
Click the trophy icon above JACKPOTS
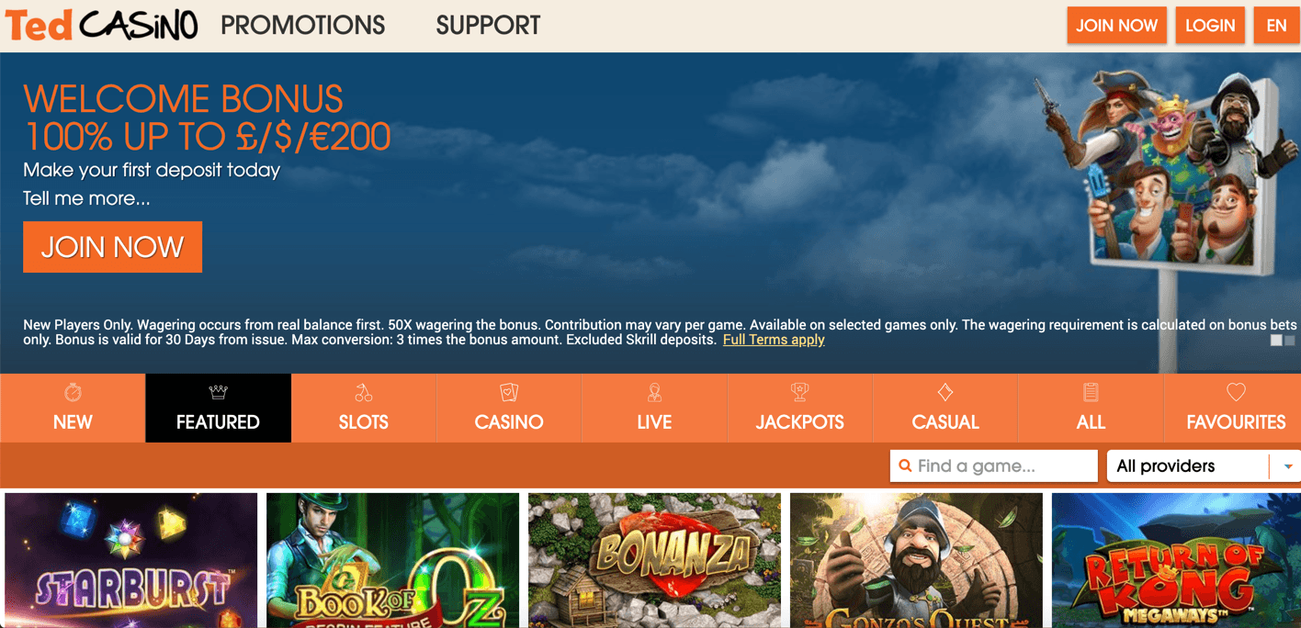[x=799, y=392]
